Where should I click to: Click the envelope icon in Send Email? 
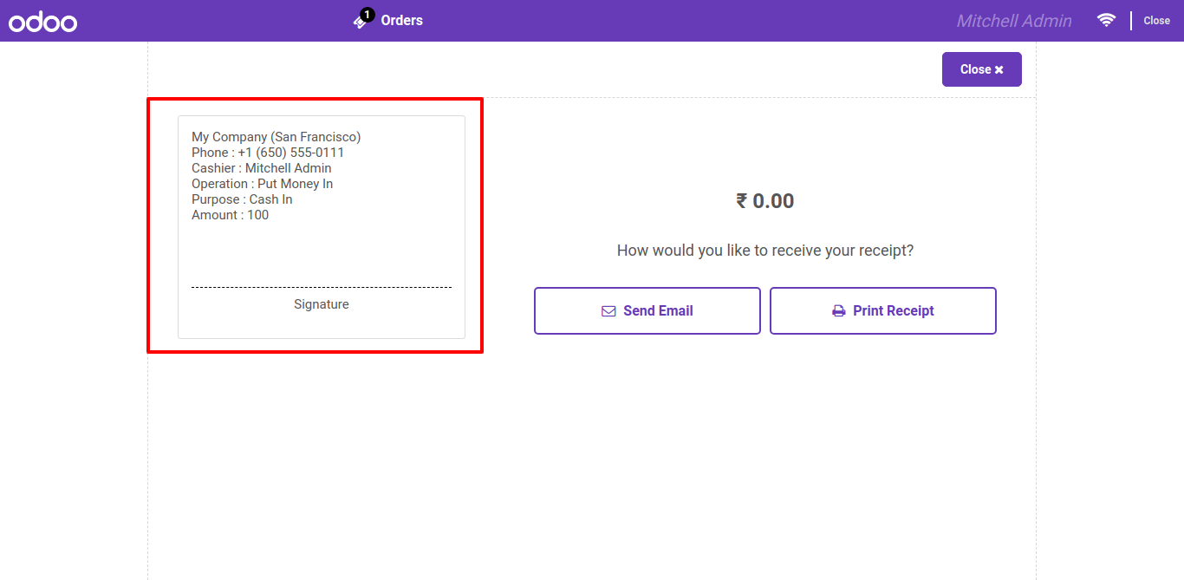(608, 311)
